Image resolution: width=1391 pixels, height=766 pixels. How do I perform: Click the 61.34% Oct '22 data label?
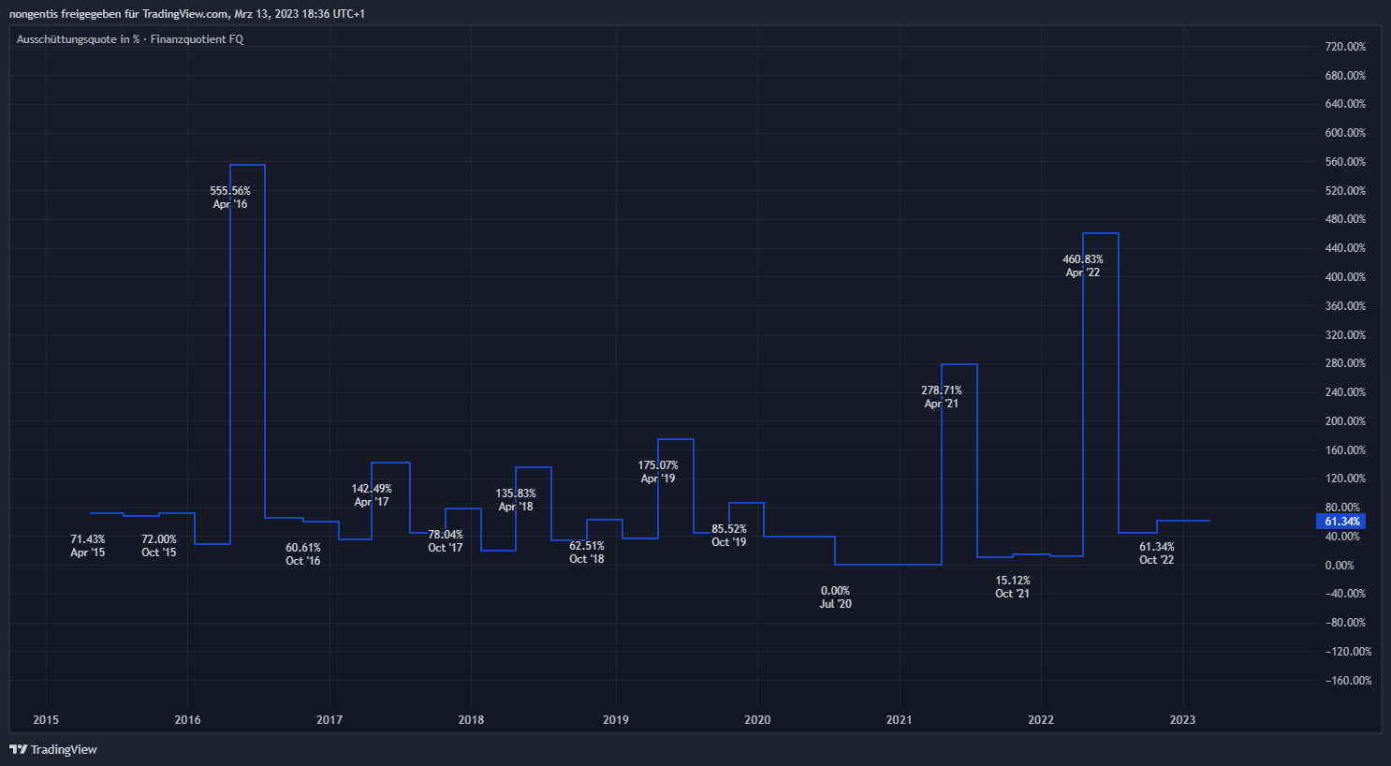(x=1157, y=553)
